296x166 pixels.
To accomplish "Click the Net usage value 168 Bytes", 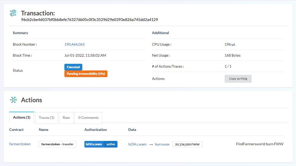I will [232, 55].
